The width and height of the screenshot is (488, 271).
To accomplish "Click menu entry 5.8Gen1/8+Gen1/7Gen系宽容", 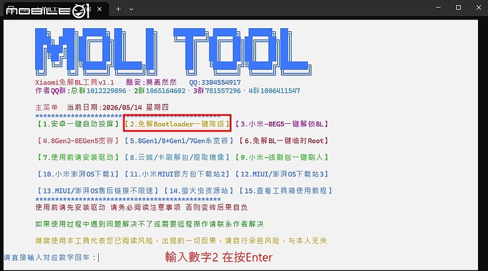I will coord(179,141).
